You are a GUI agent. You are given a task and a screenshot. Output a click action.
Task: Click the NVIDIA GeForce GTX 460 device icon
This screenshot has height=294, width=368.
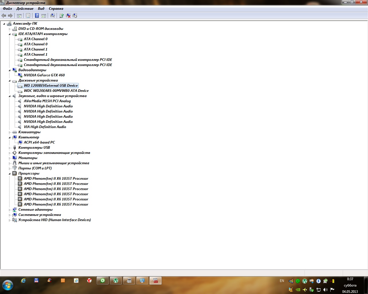pyautogui.click(x=20, y=75)
